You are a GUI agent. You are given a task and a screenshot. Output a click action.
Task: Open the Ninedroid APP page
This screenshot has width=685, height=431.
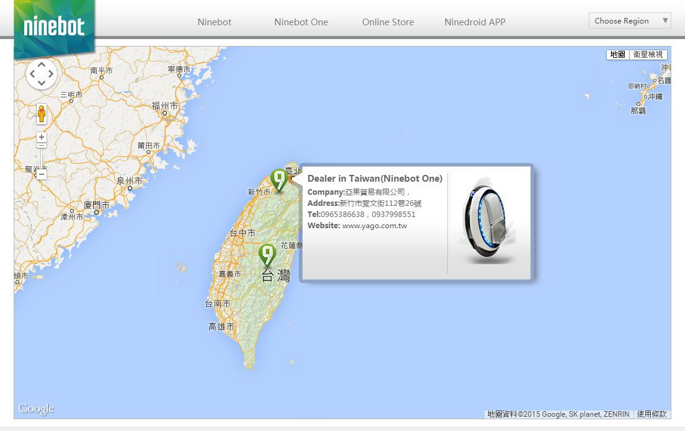coord(475,22)
